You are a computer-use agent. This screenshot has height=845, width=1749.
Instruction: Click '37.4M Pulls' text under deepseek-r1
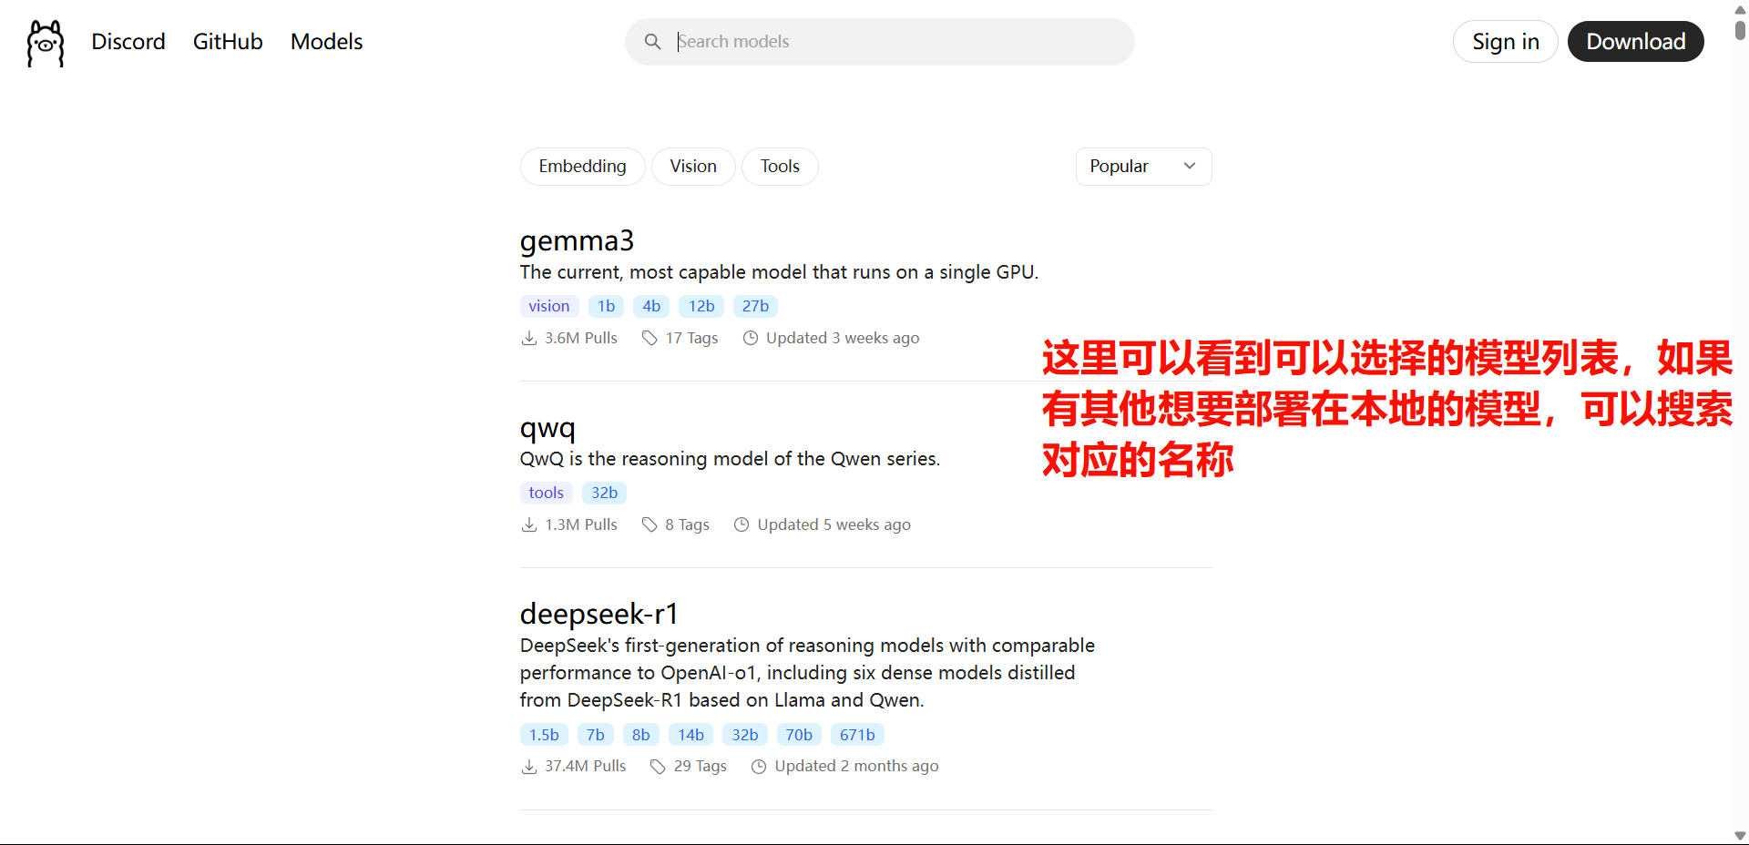(586, 767)
